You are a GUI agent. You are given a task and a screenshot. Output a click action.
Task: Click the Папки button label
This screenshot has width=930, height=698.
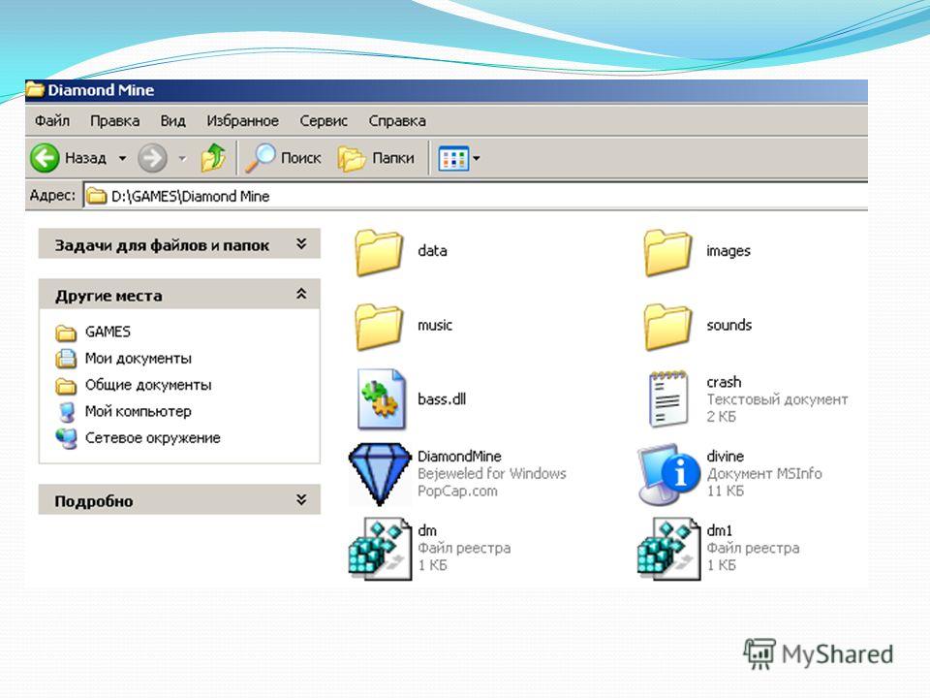coord(393,158)
